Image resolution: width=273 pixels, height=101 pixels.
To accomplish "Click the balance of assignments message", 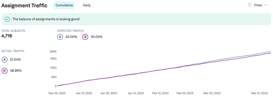I will pos(48,19).
